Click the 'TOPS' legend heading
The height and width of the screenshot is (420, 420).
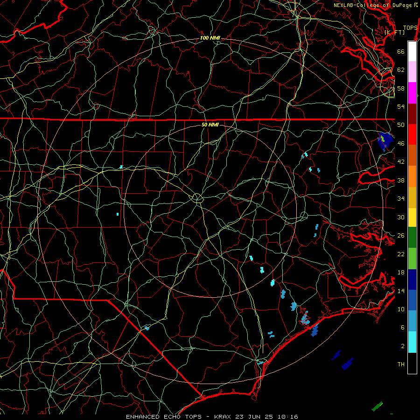pos(410,28)
